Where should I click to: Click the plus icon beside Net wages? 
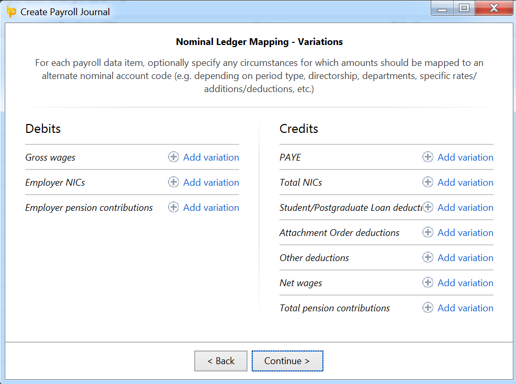tap(428, 283)
